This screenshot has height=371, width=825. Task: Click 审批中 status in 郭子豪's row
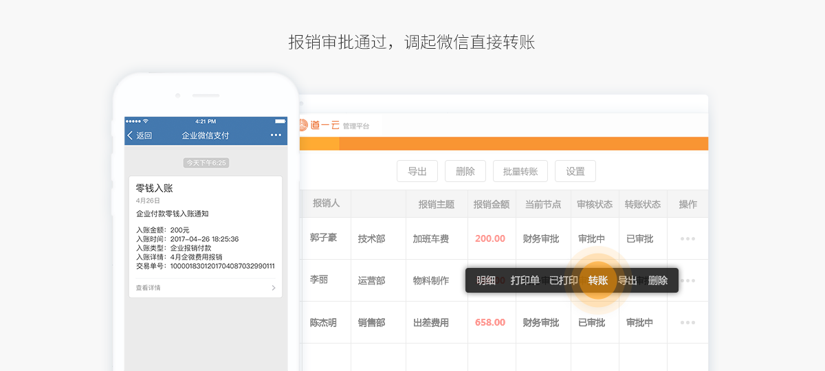pyautogui.click(x=591, y=239)
